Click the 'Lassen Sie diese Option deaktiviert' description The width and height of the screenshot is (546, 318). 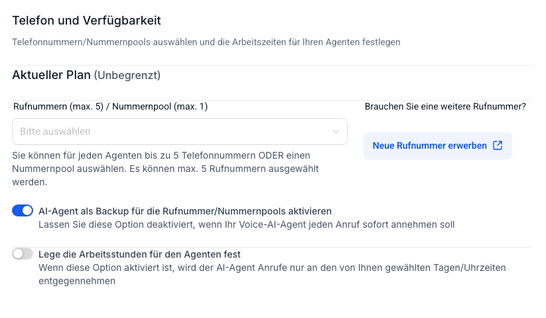247,224
